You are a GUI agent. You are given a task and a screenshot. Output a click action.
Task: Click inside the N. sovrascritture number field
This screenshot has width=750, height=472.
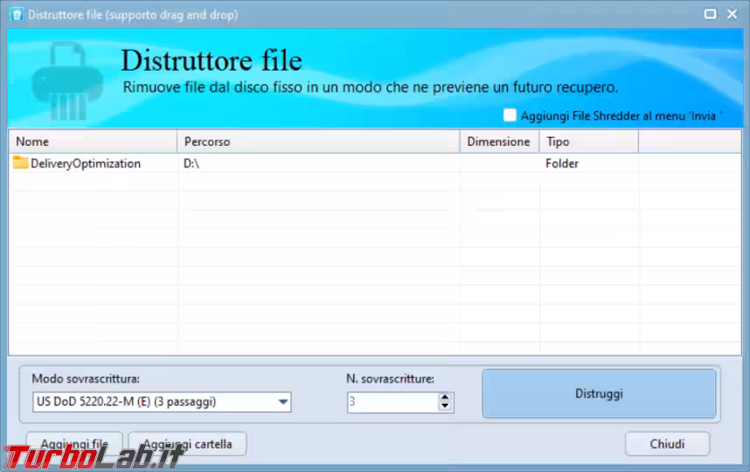pyautogui.click(x=391, y=402)
